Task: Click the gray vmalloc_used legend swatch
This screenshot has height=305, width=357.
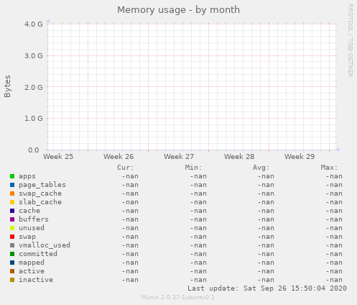Action: (12, 245)
